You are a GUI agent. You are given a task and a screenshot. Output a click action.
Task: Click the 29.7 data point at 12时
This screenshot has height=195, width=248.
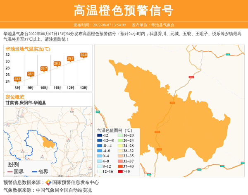pyautogui.click(x=70, y=59)
